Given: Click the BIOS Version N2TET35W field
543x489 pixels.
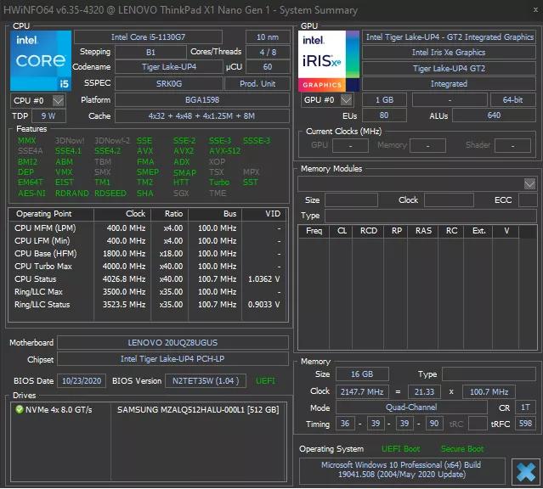Looking at the screenshot, I should pyautogui.click(x=206, y=381).
